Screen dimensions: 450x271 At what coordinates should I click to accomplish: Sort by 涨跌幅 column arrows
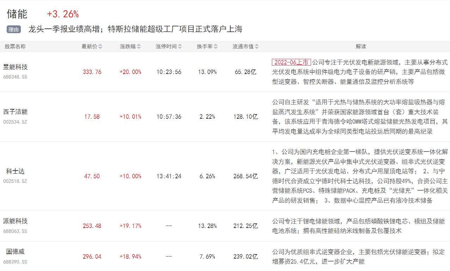[139, 47]
